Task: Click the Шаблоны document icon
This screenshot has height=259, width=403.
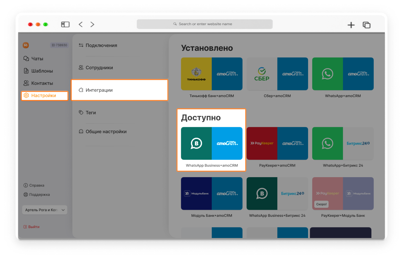Action: pyautogui.click(x=26, y=71)
